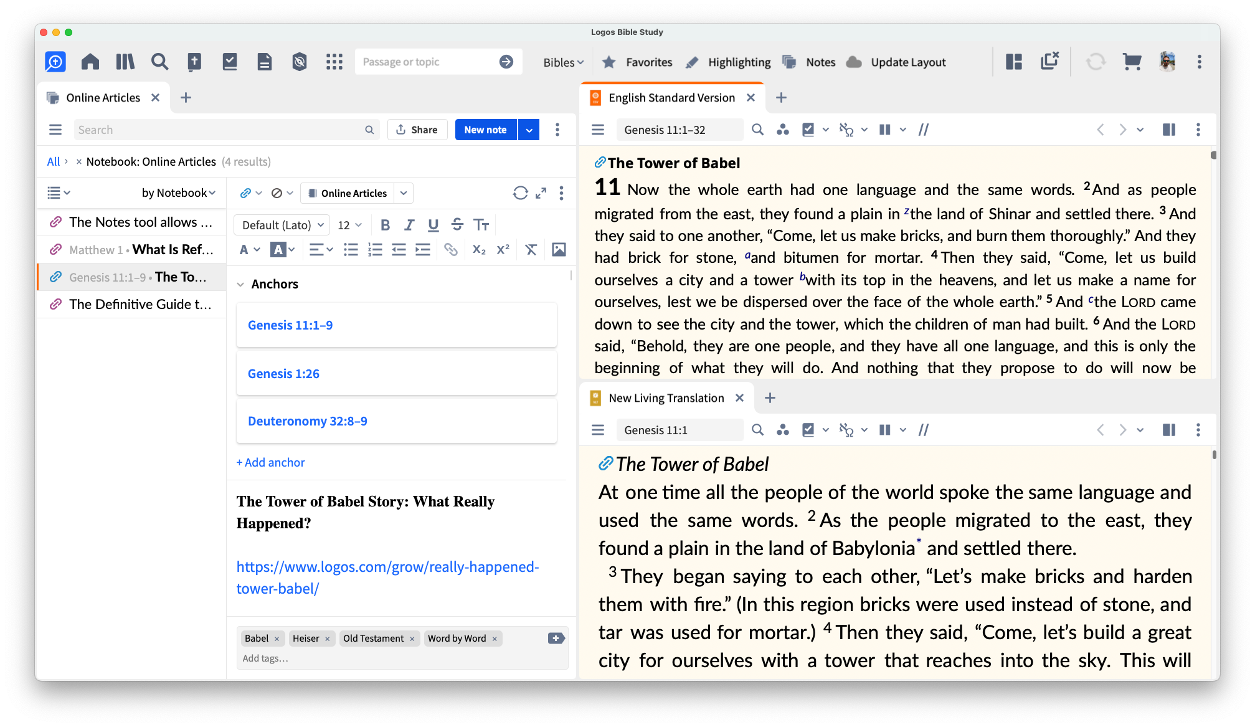Collapse the Anchors section
The width and height of the screenshot is (1255, 727).
(240, 285)
